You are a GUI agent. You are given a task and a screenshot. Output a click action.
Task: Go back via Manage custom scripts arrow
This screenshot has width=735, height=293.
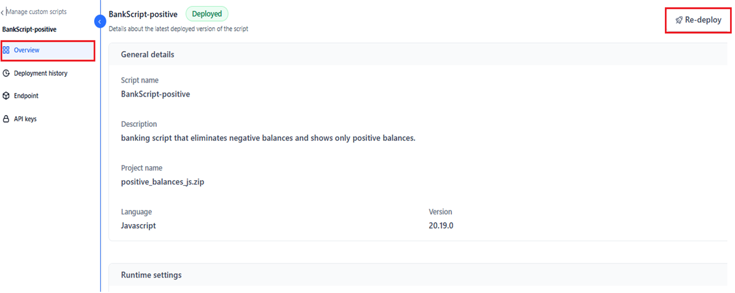pyautogui.click(x=2, y=12)
